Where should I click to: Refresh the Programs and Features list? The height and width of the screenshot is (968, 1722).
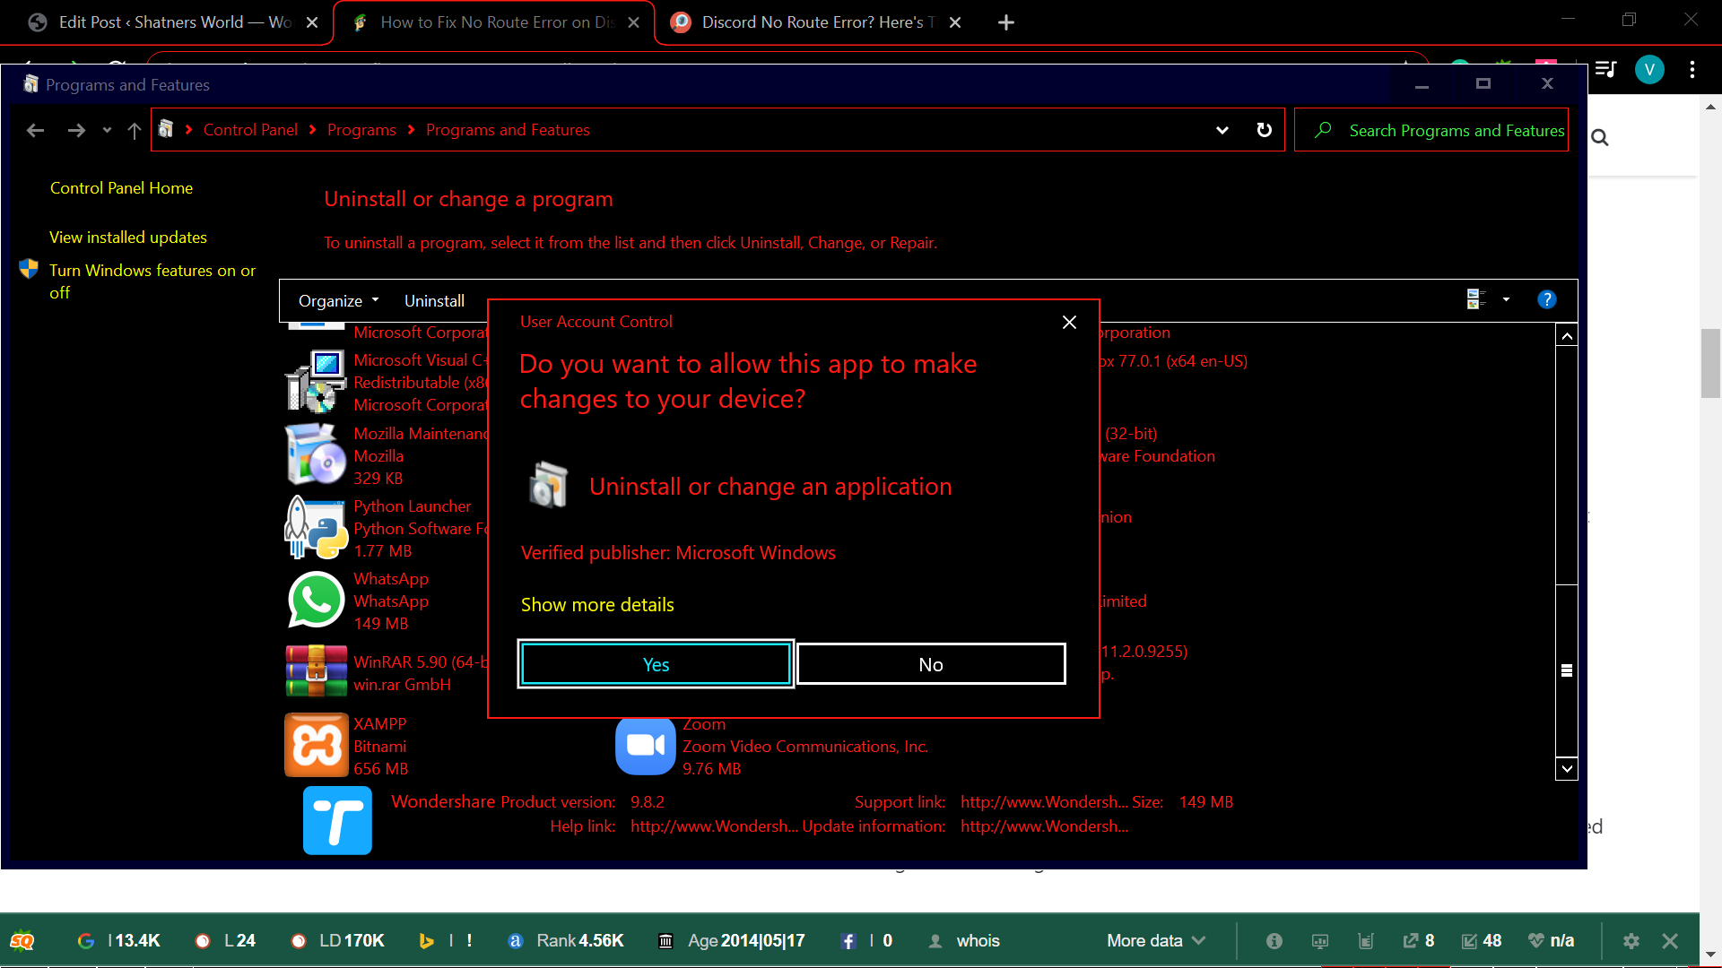click(1264, 130)
